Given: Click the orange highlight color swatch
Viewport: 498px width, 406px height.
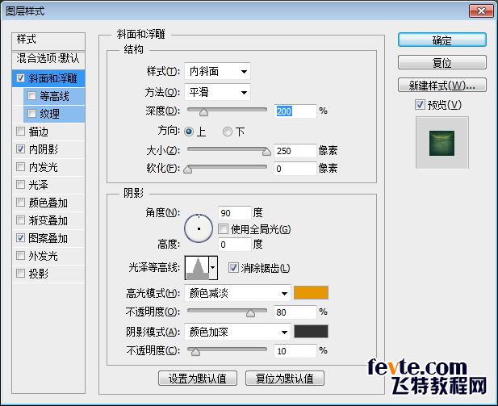Looking at the screenshot, I should pos(311,293).
